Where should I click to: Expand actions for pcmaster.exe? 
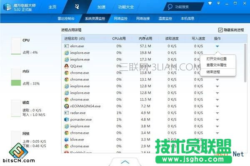tap(217, 120)
